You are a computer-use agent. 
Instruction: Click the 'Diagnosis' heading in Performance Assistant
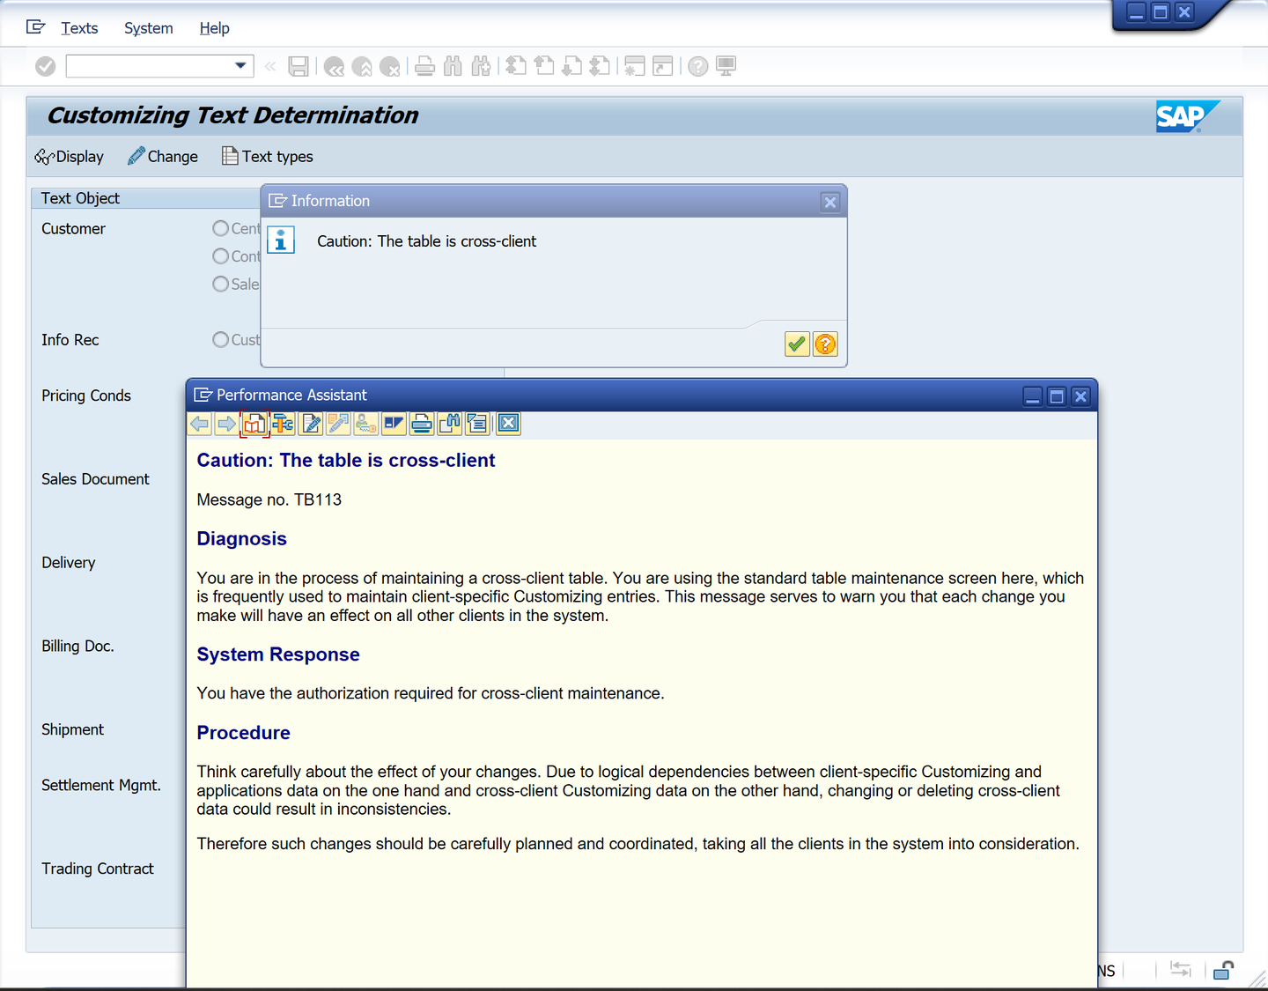(242, 539)
